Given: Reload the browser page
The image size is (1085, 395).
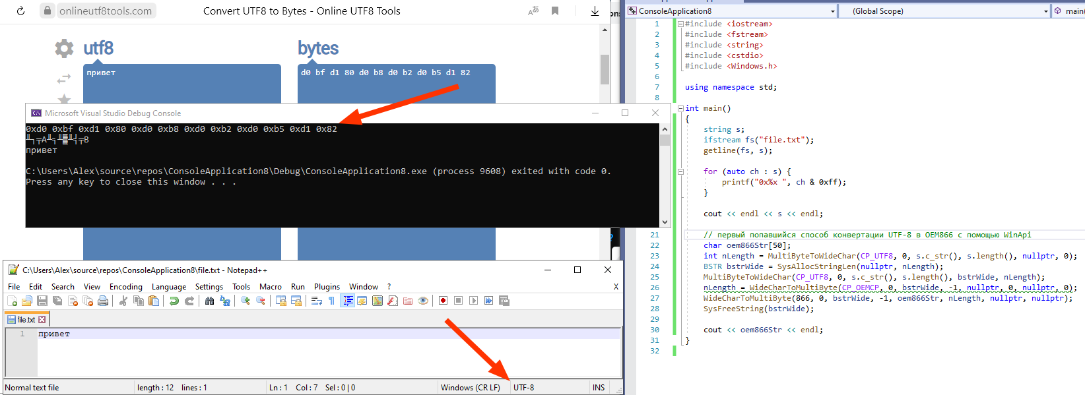Looking at the screenshot, I should [x=20, y=11].
